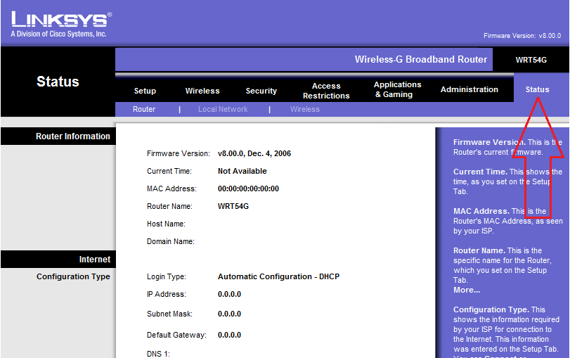Open the Wireless main tab
The image size is (570, 358).
(202, 91)
